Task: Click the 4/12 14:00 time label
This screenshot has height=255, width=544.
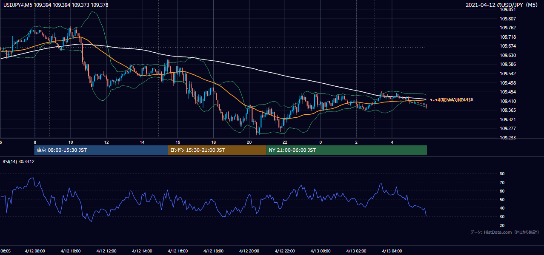Action: (142, 251)
